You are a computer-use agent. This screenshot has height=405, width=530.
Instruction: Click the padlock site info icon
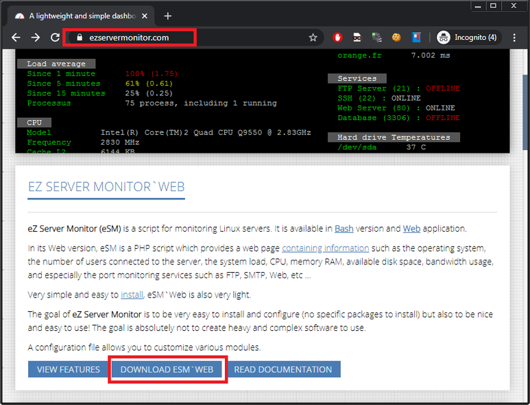click(x=80, y=38)
